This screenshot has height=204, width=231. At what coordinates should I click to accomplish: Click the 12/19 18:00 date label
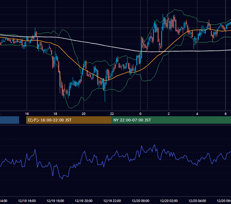55,201
